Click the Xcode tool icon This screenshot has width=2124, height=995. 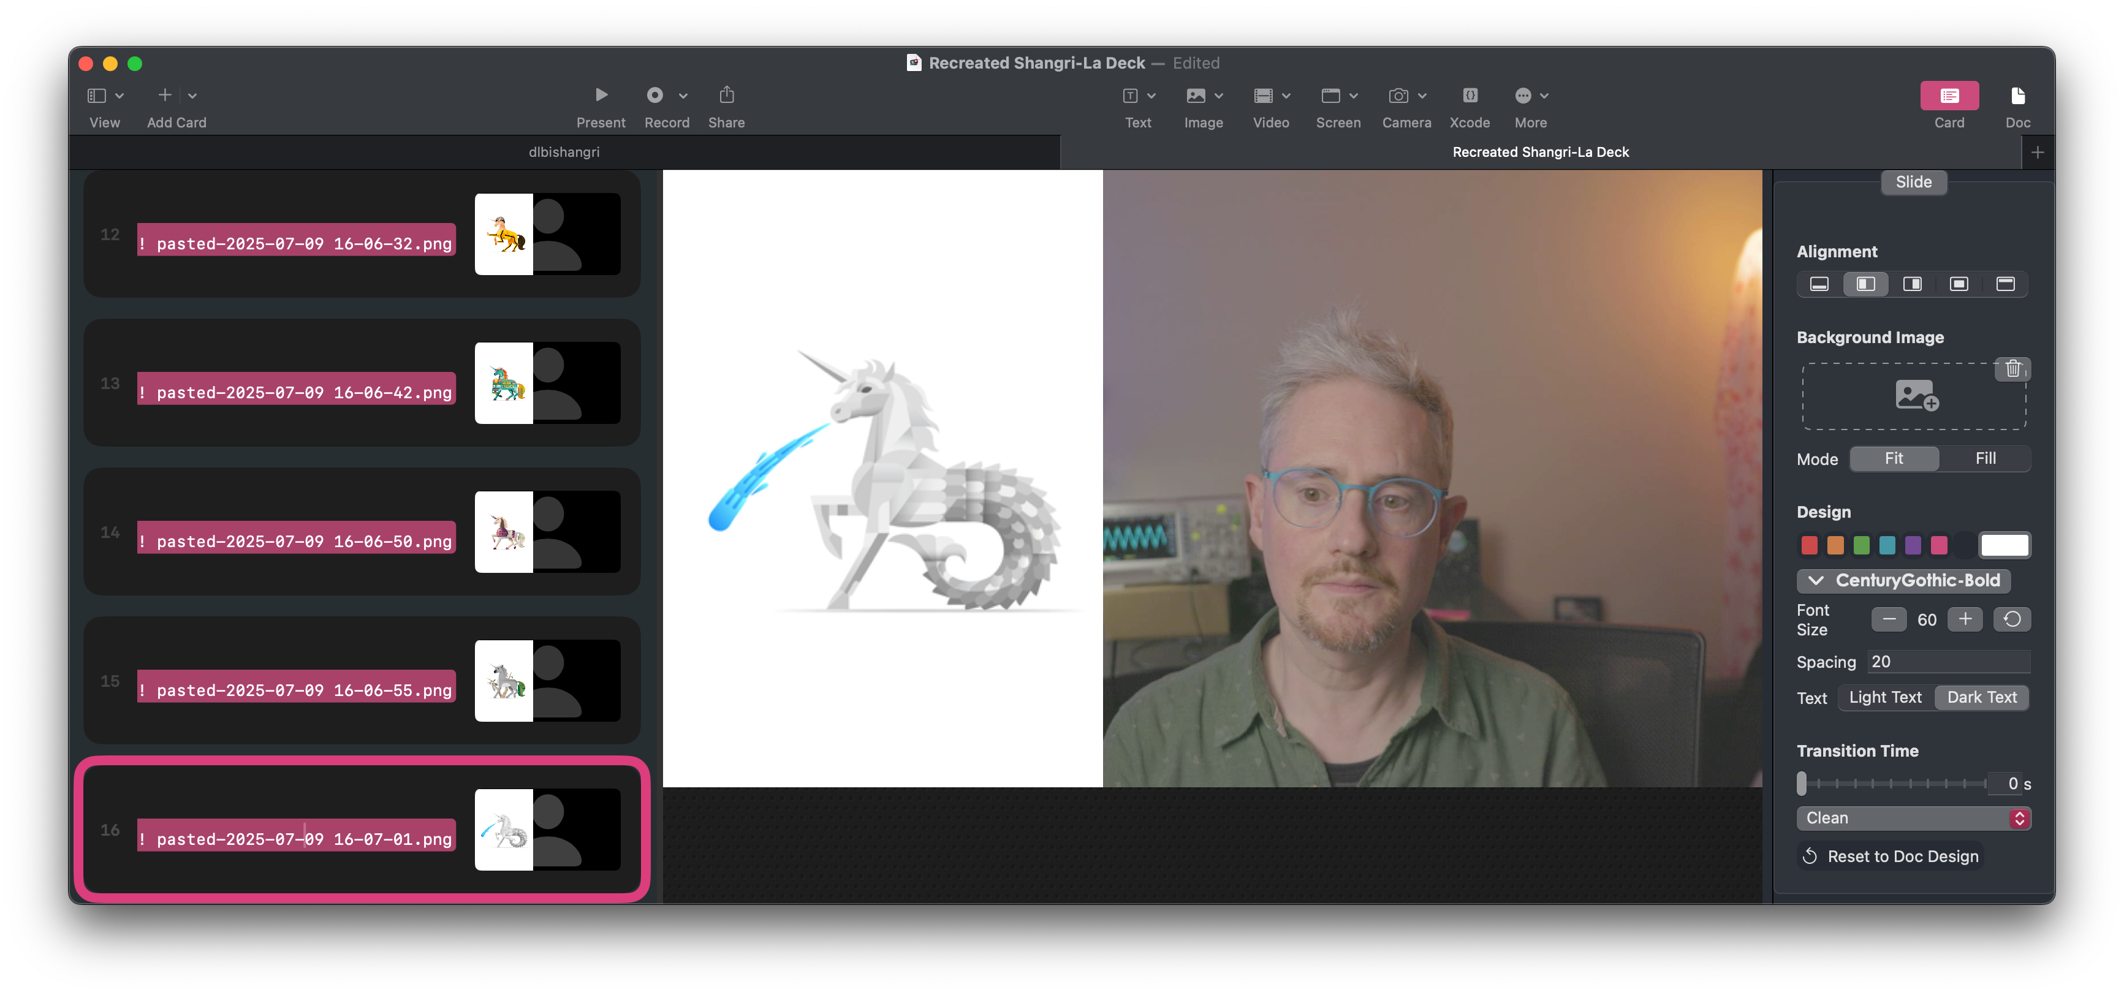coord(1470,96)
